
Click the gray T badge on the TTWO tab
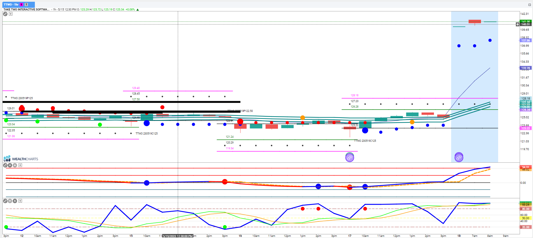pos(26,5)
